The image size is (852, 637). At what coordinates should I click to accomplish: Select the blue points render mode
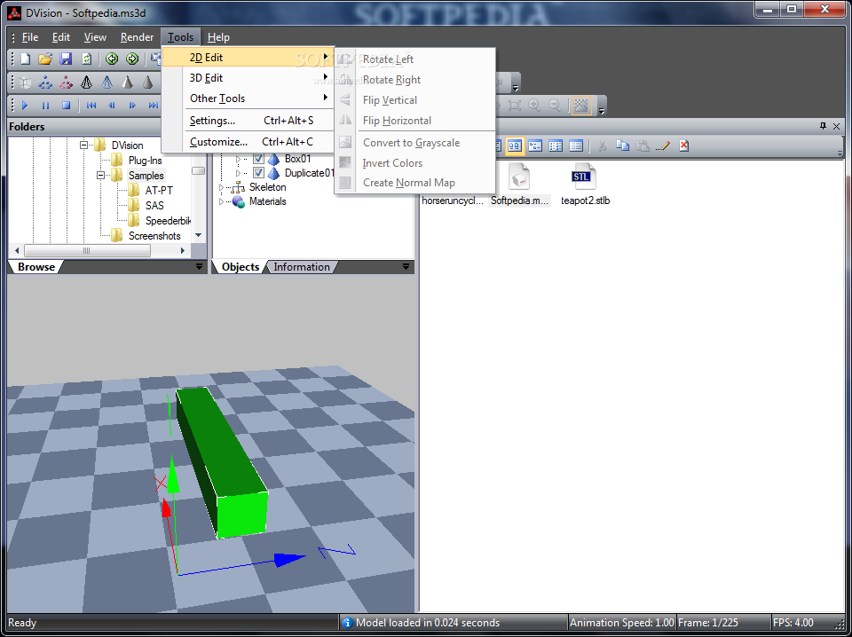point(45,83)
